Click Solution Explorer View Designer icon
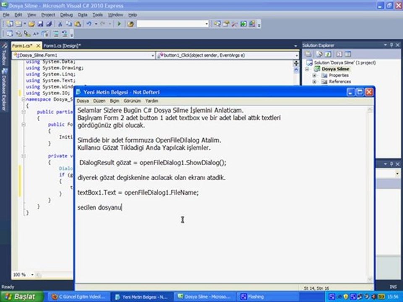The image size is (403, 302). pyautogui.click(x=348, y=54)
